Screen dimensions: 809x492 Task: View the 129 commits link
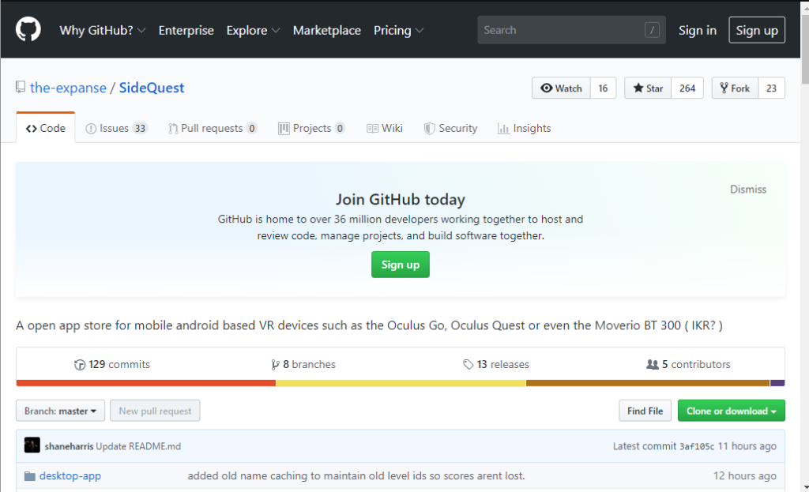[112, 365]
